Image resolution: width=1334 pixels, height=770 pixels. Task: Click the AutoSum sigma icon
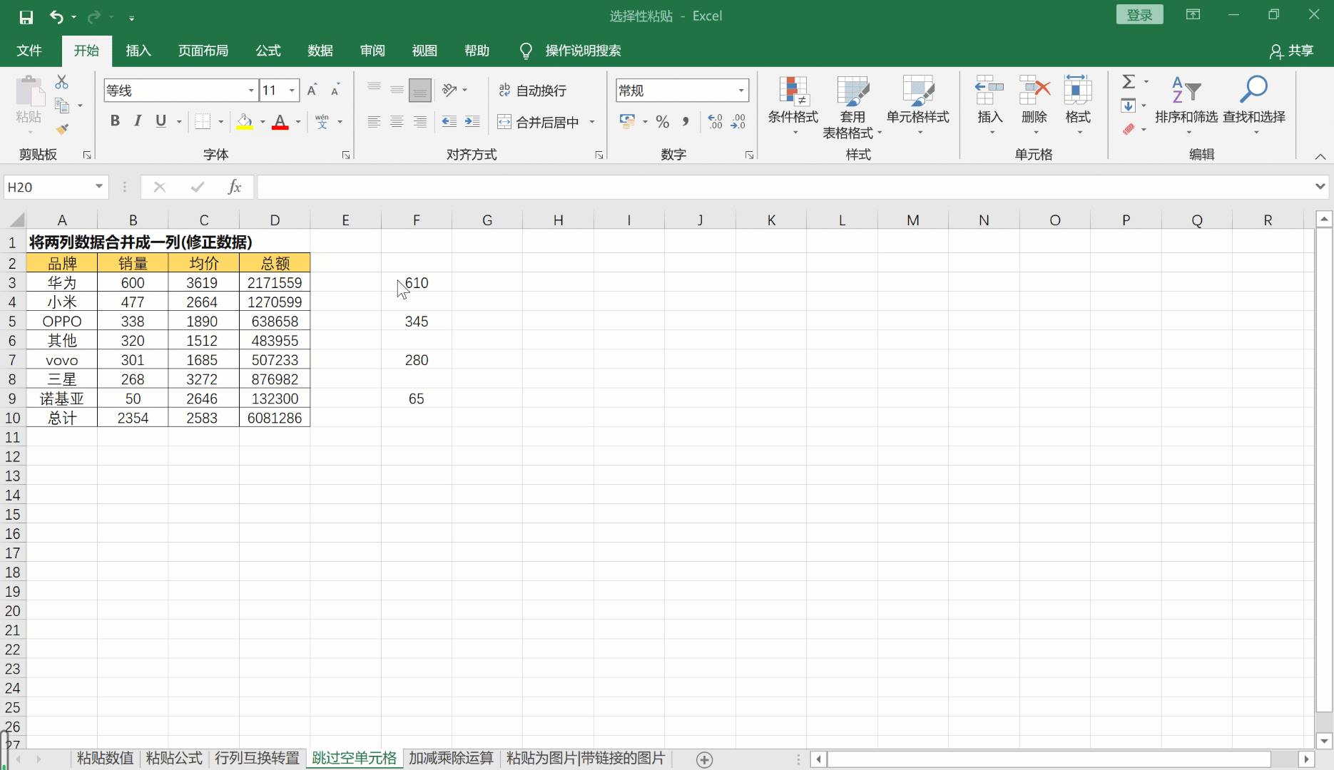point(1129,82)
